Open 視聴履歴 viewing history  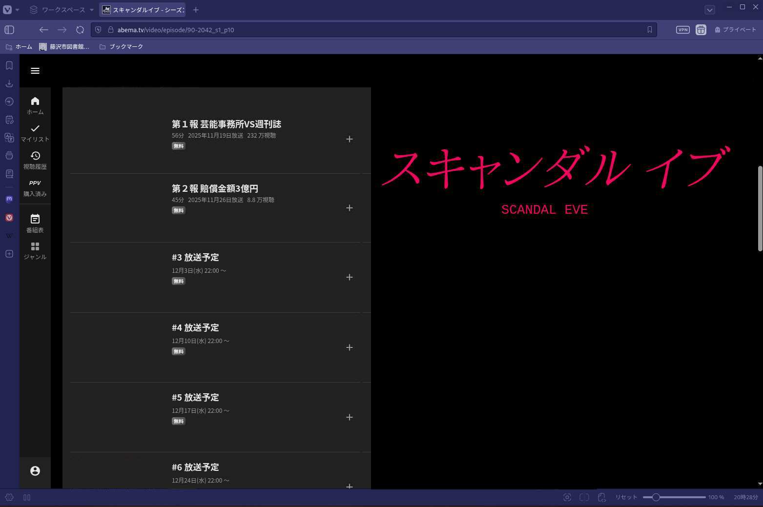(x=35, y=160)
